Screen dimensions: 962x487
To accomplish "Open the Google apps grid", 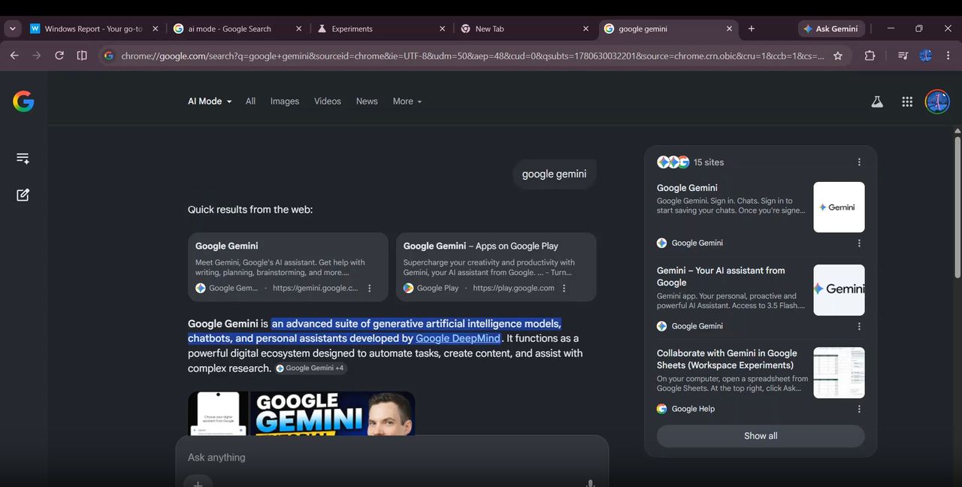I will pos(907,101).
